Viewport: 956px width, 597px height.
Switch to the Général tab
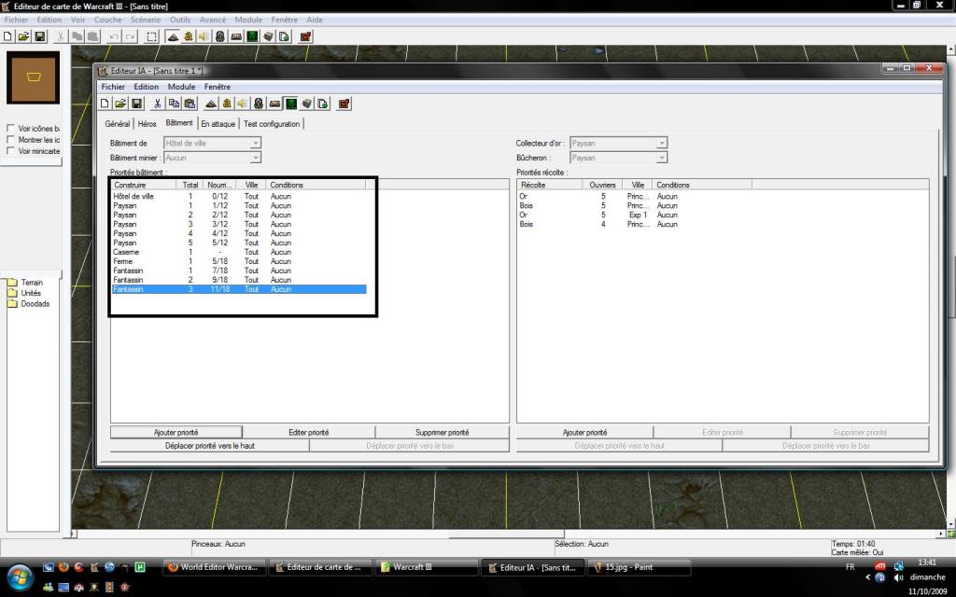(x=117, y=124)
